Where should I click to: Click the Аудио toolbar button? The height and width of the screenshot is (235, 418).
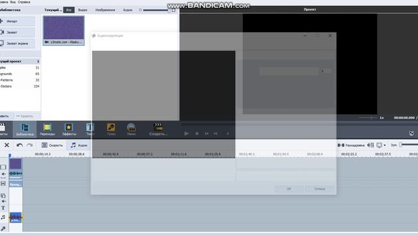[79, 145]
